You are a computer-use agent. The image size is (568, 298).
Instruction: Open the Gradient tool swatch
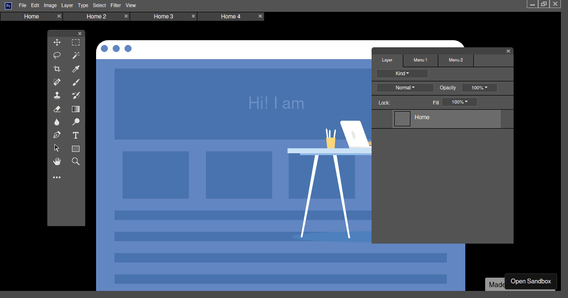pyautogui.click(x=75, y=109)
